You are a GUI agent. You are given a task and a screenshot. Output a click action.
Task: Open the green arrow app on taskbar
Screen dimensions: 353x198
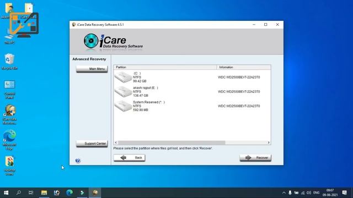82,193
